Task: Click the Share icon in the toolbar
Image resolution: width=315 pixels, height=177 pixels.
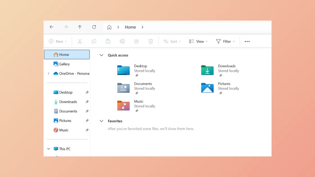Action: (x=136, y=41)
